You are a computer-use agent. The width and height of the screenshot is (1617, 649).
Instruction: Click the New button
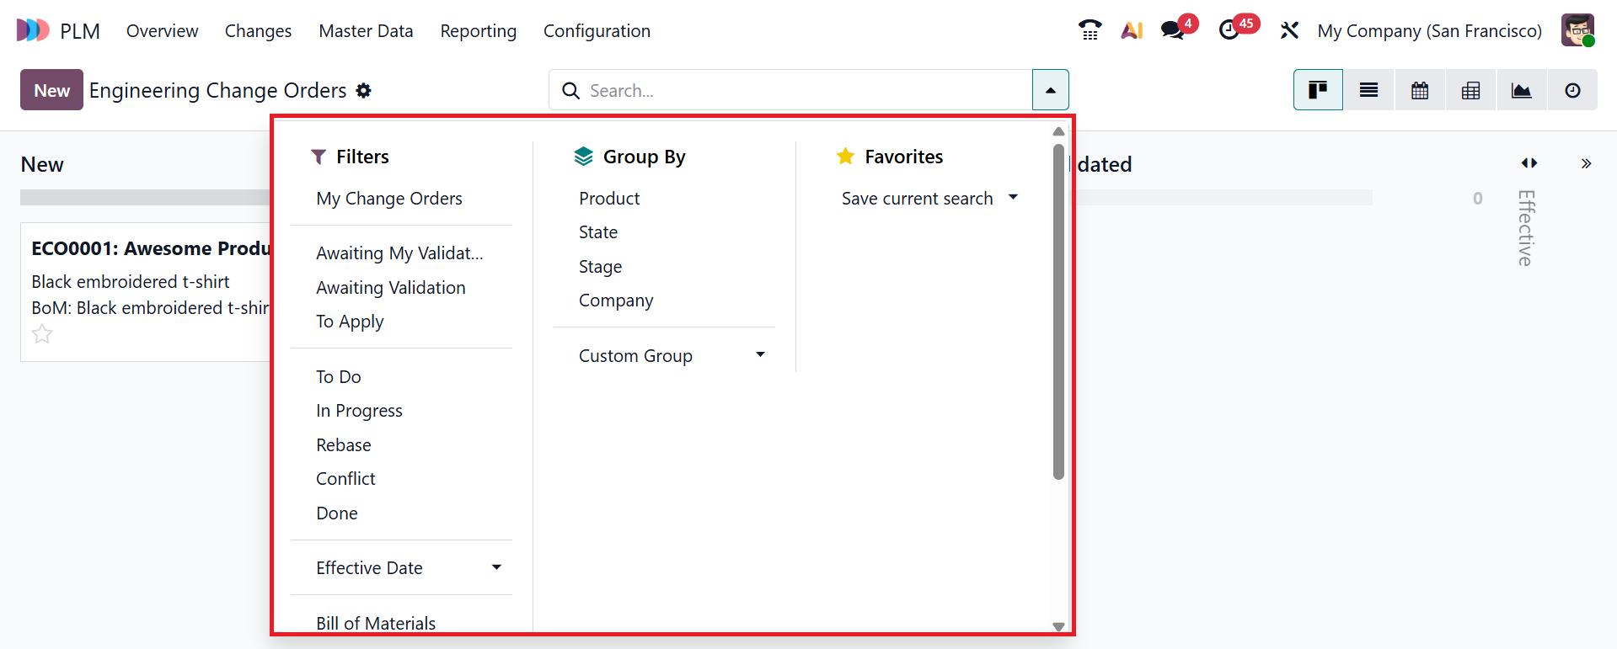point(51,90)
